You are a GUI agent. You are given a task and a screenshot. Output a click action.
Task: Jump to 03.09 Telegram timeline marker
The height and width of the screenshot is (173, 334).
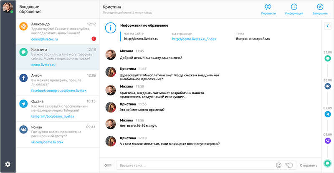(328, 114)
